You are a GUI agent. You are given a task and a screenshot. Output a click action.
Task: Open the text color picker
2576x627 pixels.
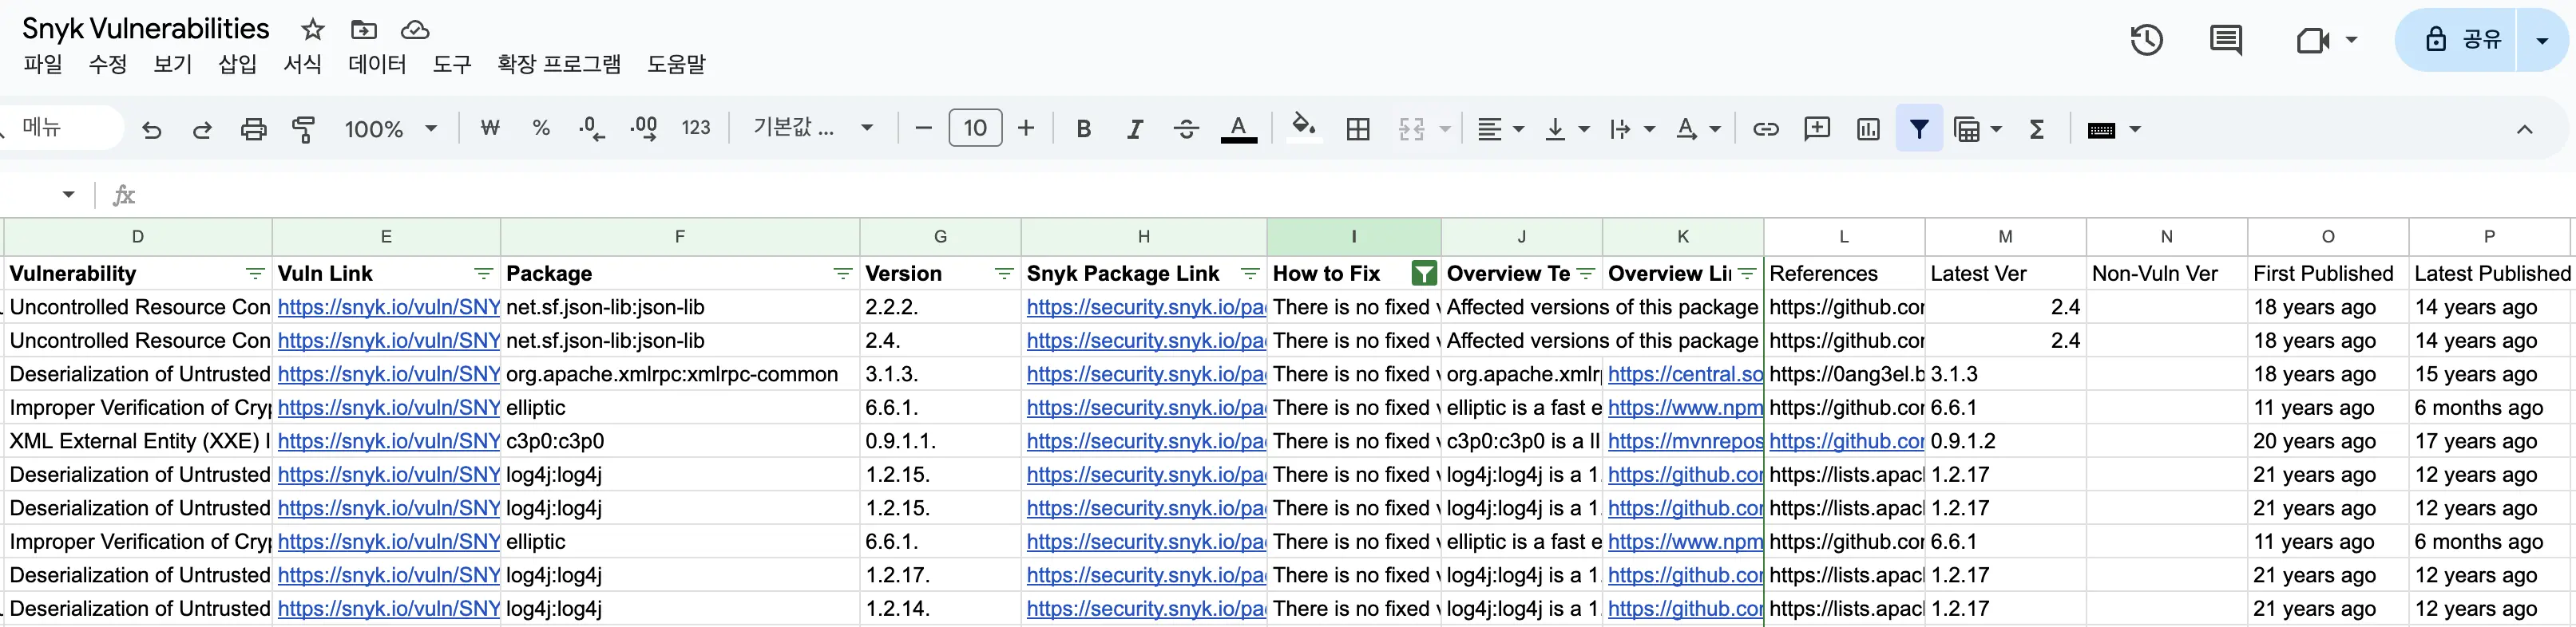pos(1239,128)
